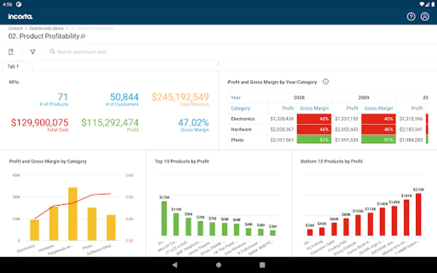
Task: Open the user profile icon
Action: 425,16
